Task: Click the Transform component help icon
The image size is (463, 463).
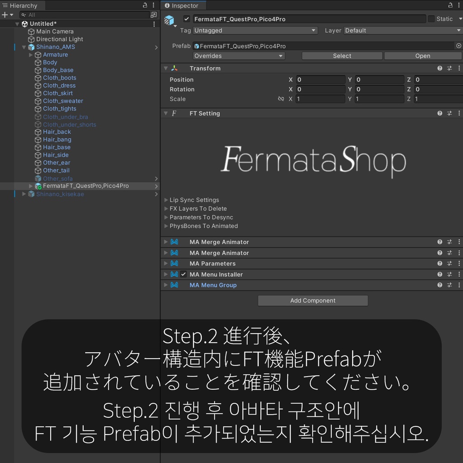Action: 439,68
